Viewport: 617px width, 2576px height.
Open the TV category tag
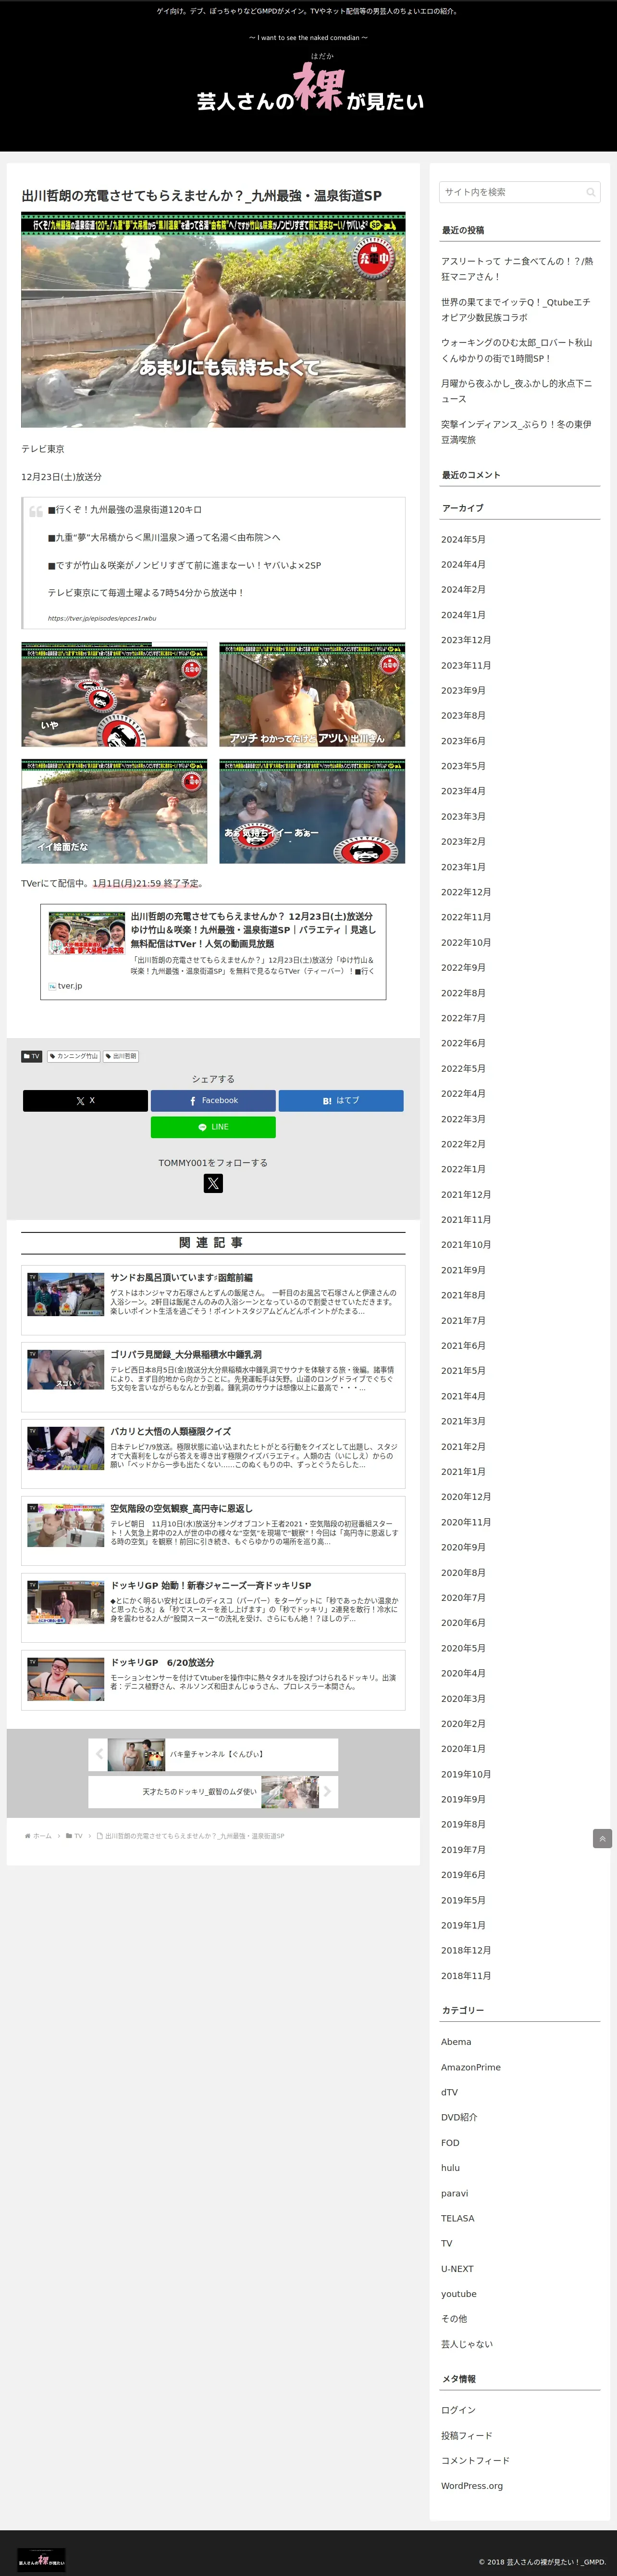32,1056
